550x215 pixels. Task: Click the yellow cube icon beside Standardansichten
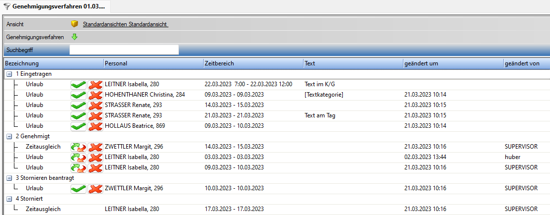click(75, 24)
